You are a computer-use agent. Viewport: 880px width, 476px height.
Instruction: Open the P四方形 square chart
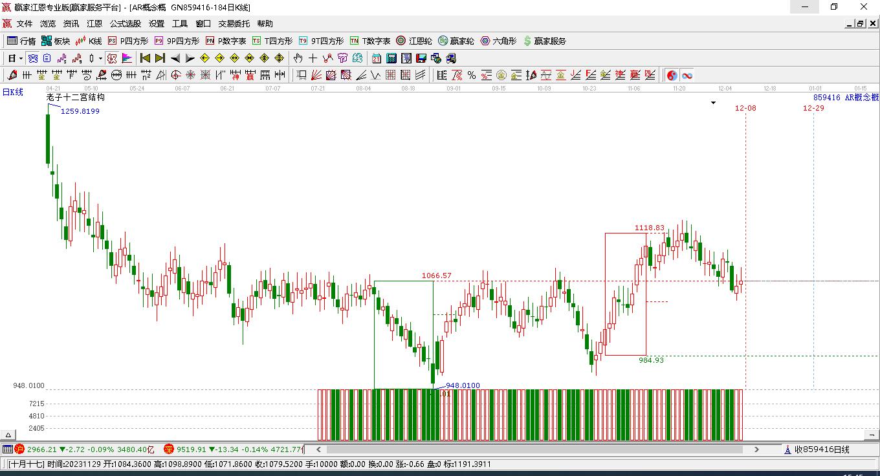128,41
